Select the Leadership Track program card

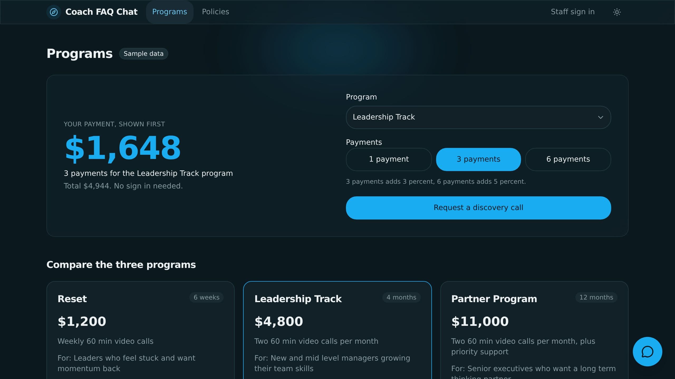click(x=337, y=330)
